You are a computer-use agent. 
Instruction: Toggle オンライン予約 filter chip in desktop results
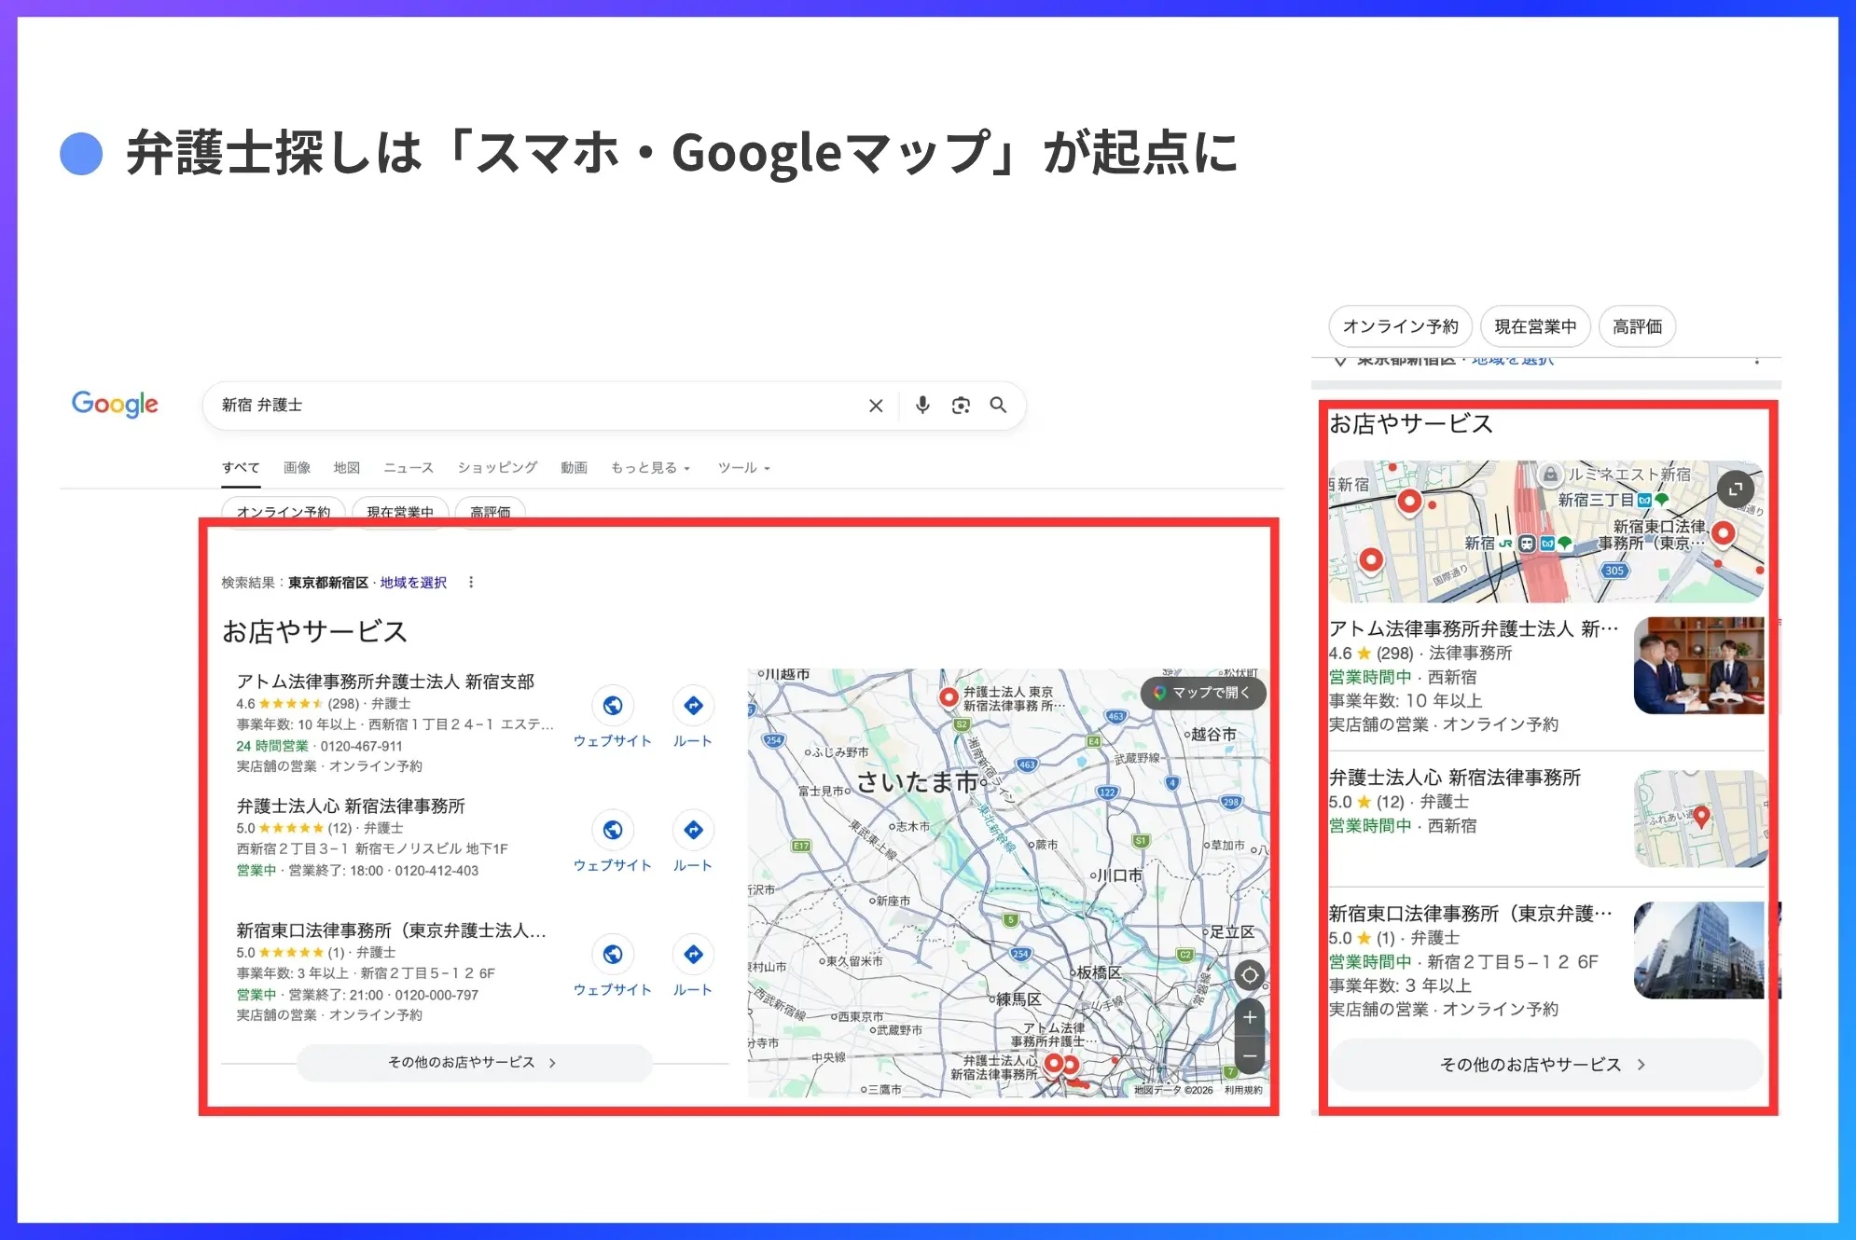coord(284,512)
